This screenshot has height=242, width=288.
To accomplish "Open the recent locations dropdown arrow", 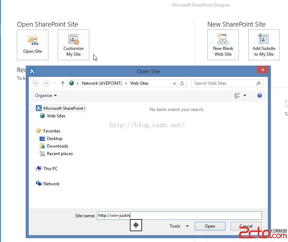I will tap(55, 83).
